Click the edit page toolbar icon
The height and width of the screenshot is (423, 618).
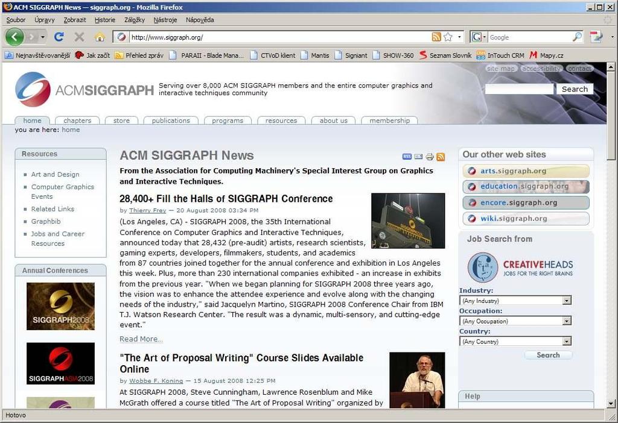coord(596,37)
